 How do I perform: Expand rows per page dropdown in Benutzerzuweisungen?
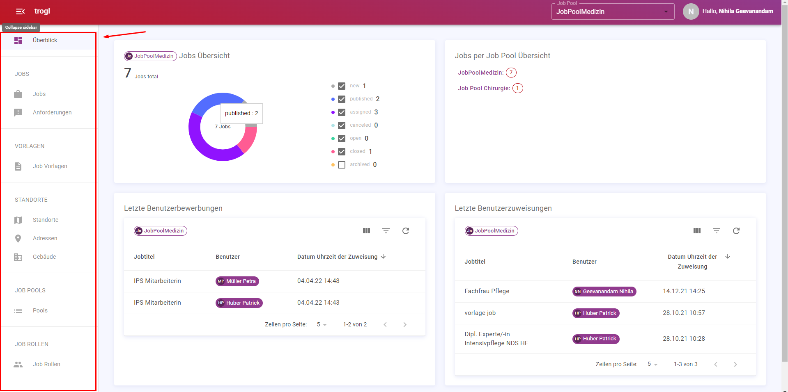pyautogui.click(x=652, y=364)
